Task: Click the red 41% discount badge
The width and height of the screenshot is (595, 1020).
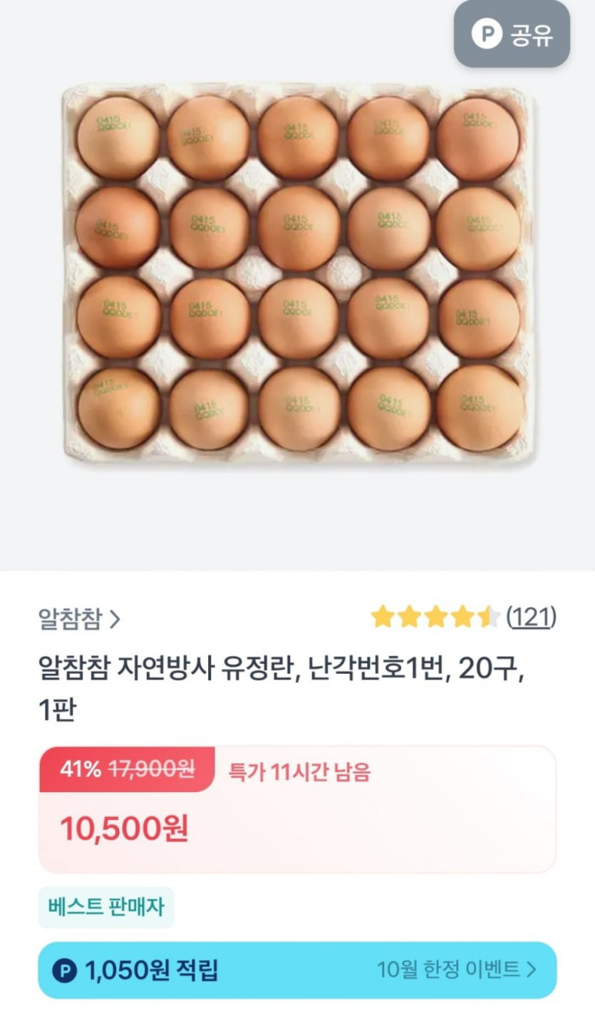Action: pyautogui.click(x=81, y=769)
